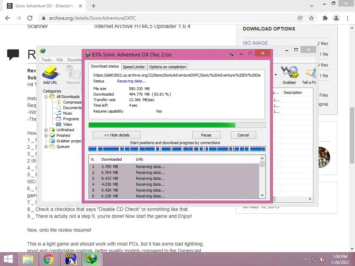Click the reviews speech bubble icon
The width and height of the screenshot is (355, 266).
[13, 54]
